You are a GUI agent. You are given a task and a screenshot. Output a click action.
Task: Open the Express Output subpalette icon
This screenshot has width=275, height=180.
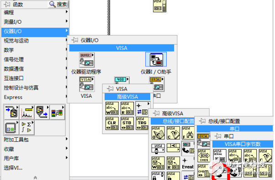pos(42,112)
